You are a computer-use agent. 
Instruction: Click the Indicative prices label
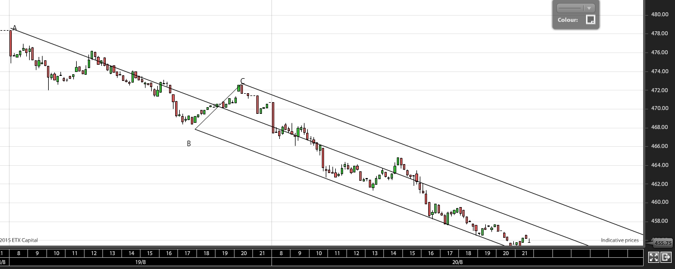[x=620, y=240]
